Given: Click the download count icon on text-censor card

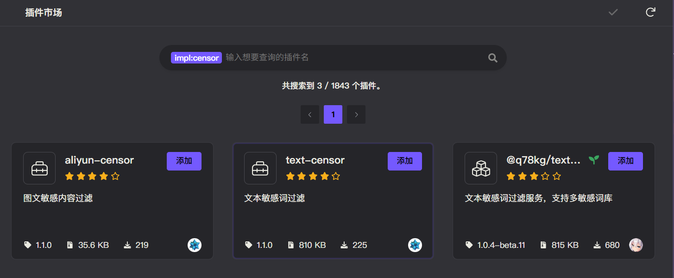Looking at the screenshot, I should click(344, 245).
